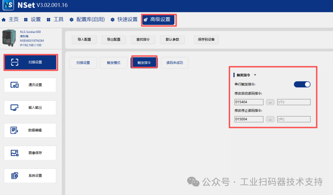Click the gear icon beside 快速设置
The height and width of the screenshot is (195, 333).
[113, 20]
